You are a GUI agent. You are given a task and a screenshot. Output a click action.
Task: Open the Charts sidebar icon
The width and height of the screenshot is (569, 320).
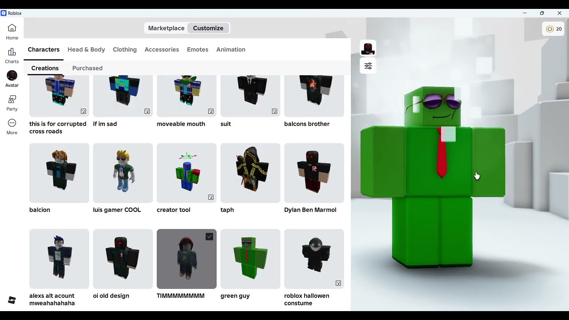(12, 56)
